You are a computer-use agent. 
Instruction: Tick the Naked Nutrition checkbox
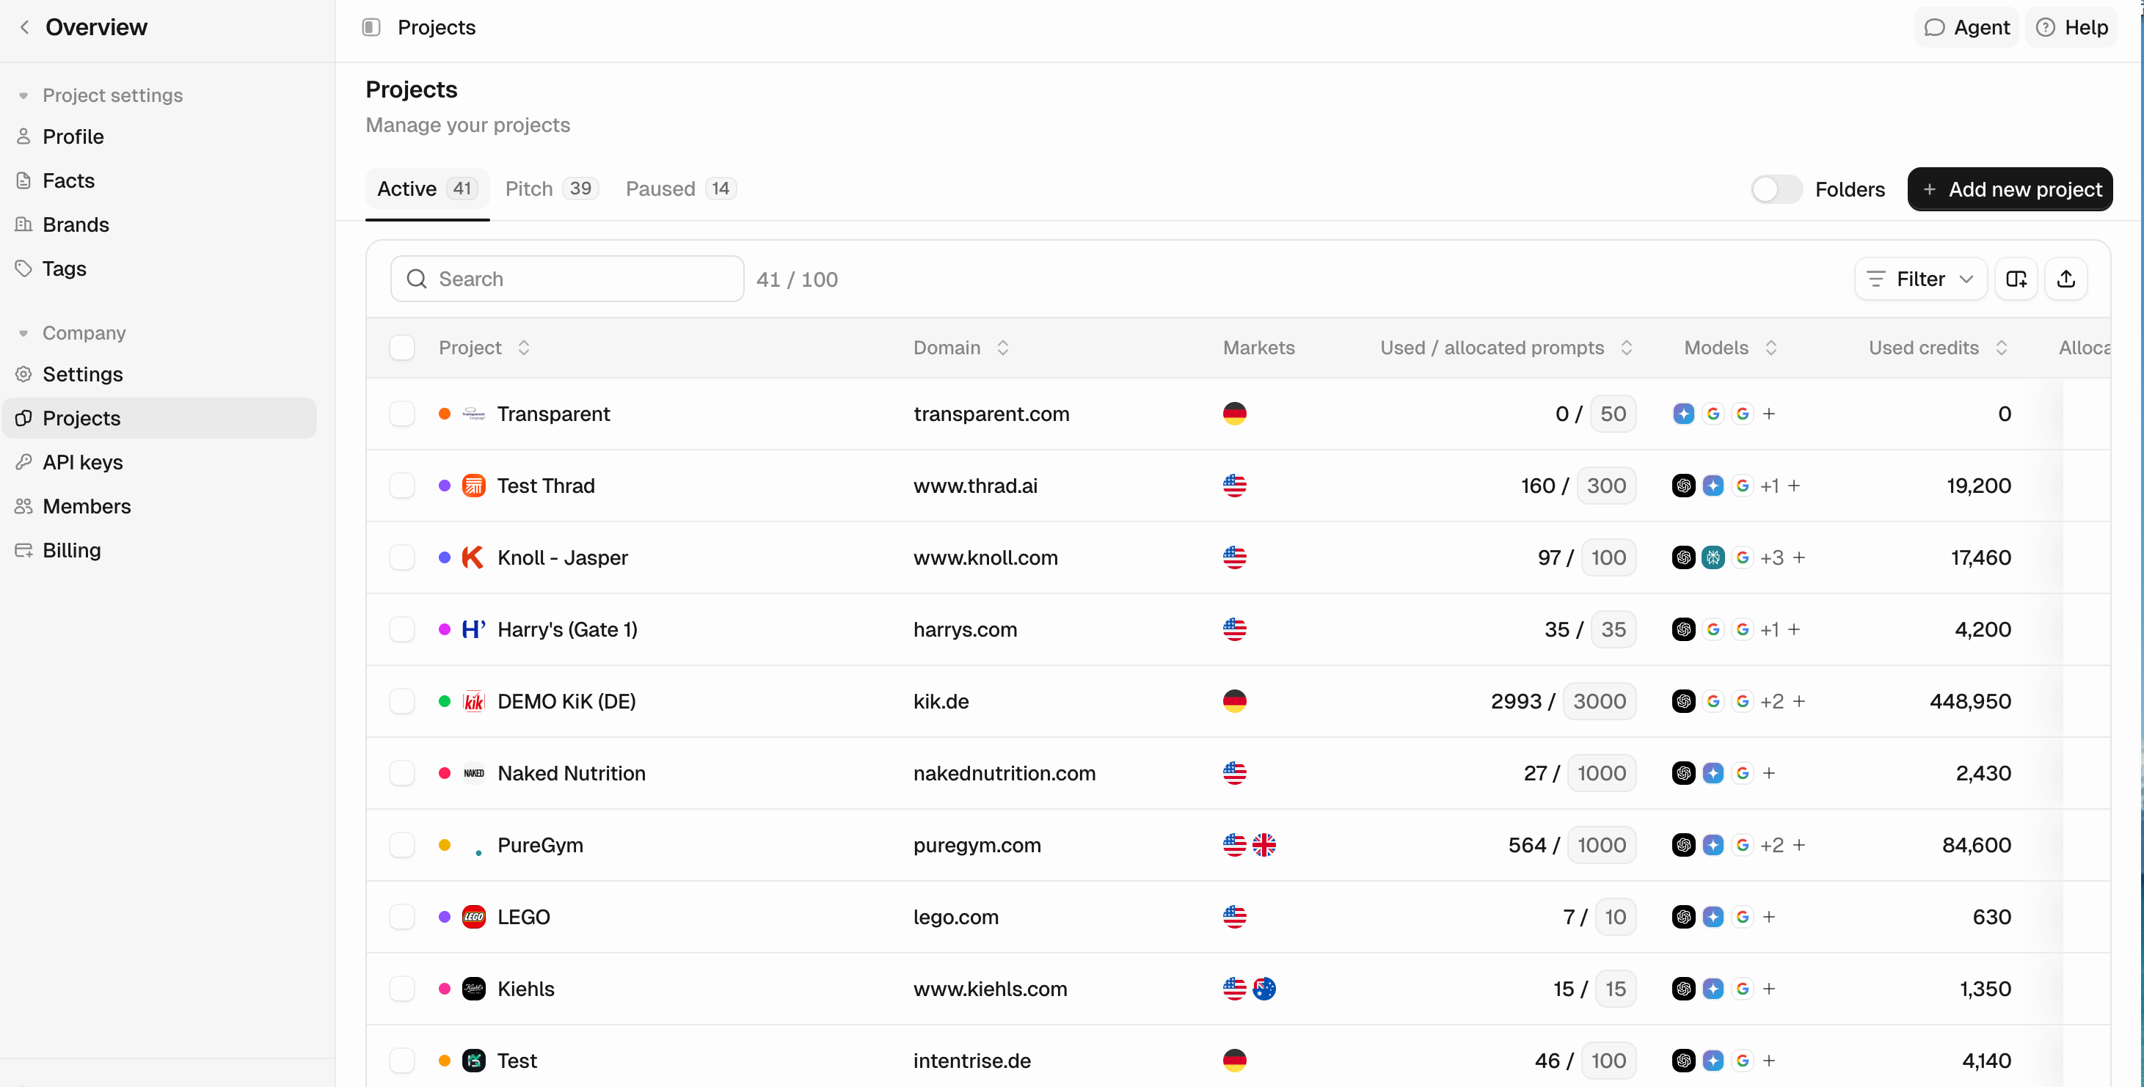(x=402, y=774)
